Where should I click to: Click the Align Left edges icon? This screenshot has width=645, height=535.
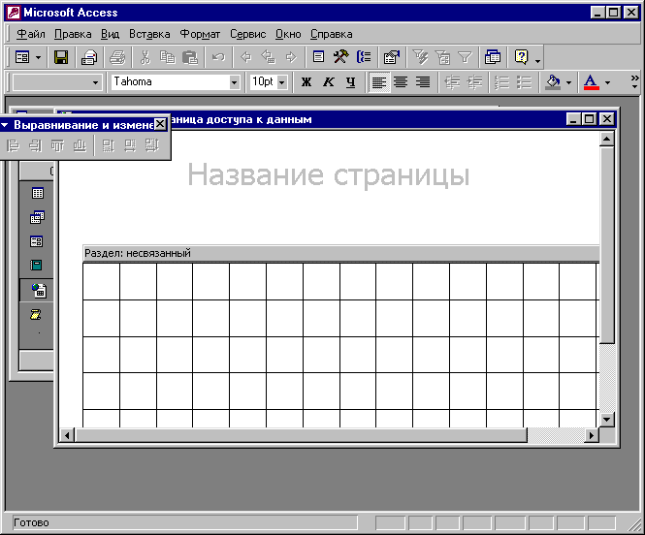click(14, 145)
